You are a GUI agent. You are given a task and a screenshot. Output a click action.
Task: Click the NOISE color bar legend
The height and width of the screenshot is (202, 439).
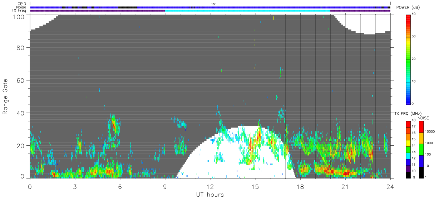(x=421, y=149)
